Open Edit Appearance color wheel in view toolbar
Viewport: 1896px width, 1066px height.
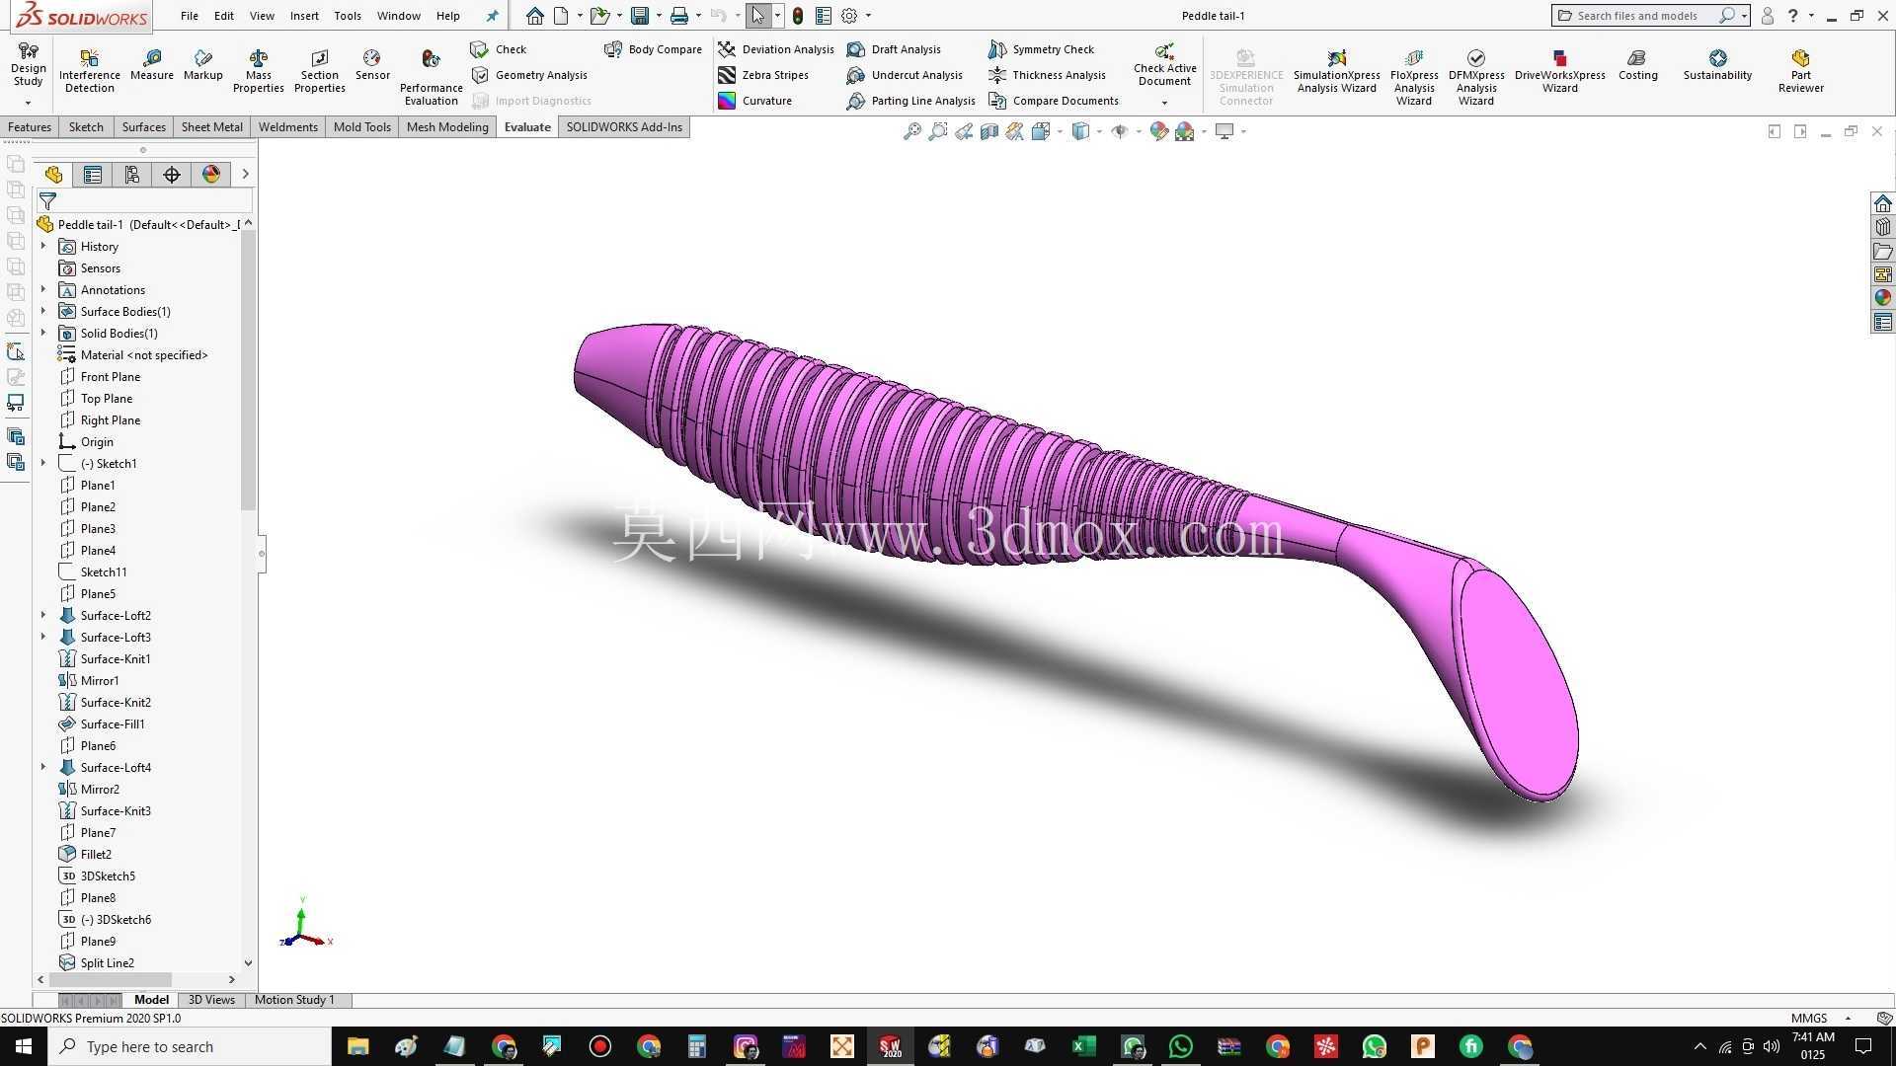pos(1159,131)
